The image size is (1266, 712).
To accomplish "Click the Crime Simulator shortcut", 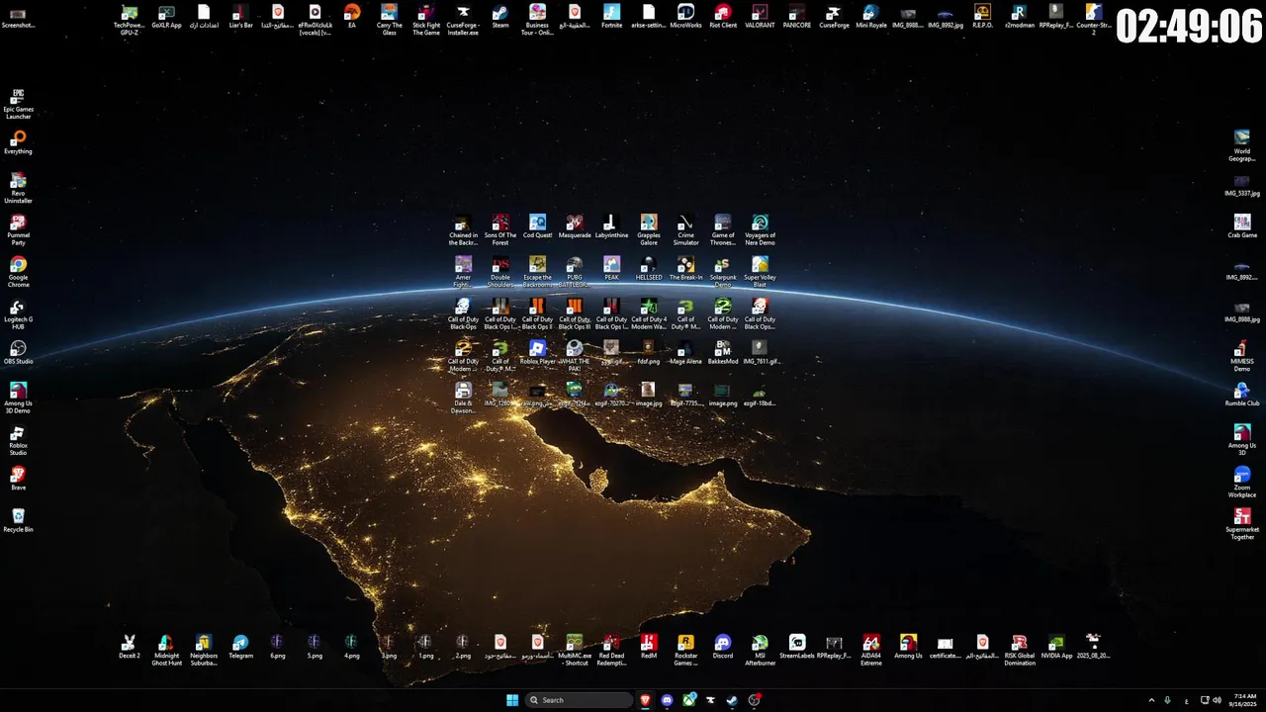I will pos(685,229).
